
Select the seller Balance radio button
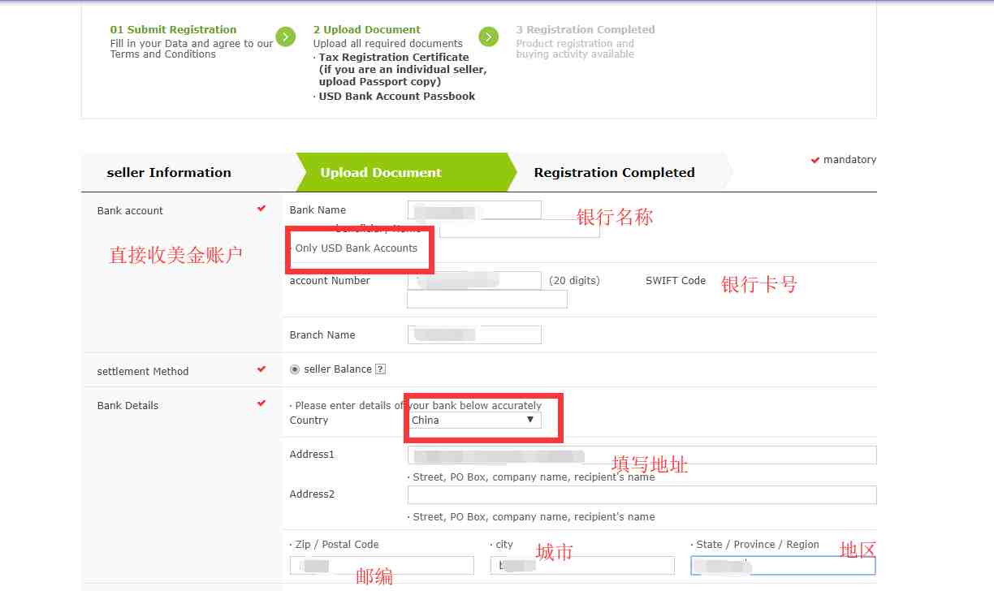point(295,369)
